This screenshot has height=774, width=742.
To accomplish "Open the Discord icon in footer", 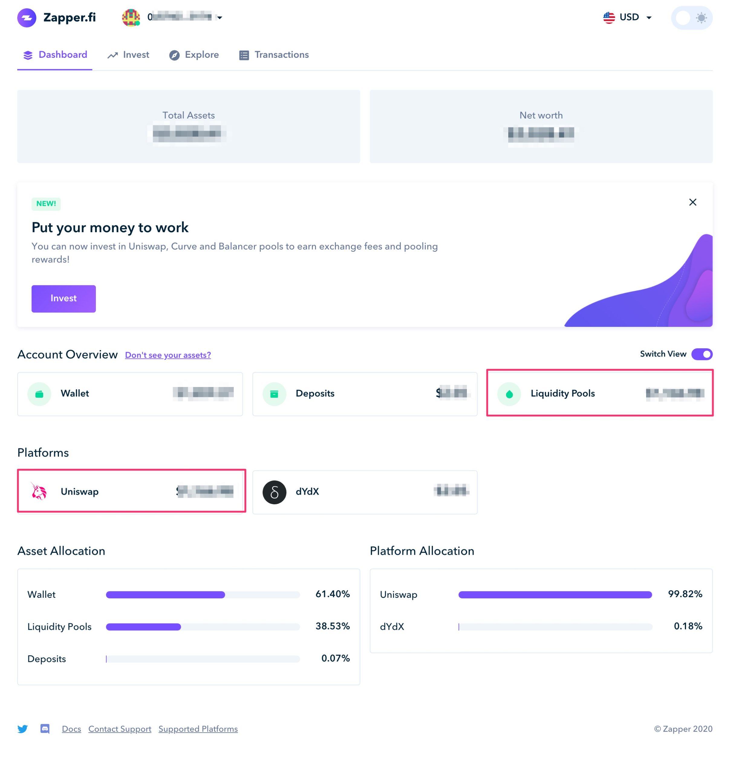I will 45,729.
